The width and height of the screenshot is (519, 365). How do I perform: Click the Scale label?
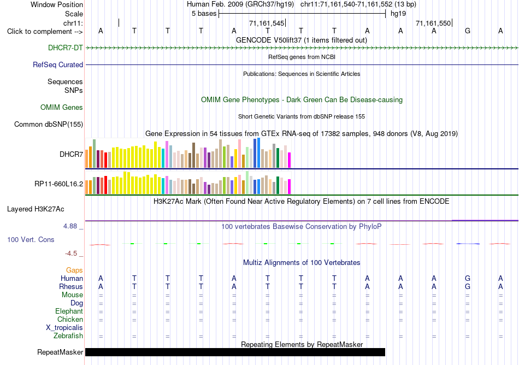click(74, 14)
